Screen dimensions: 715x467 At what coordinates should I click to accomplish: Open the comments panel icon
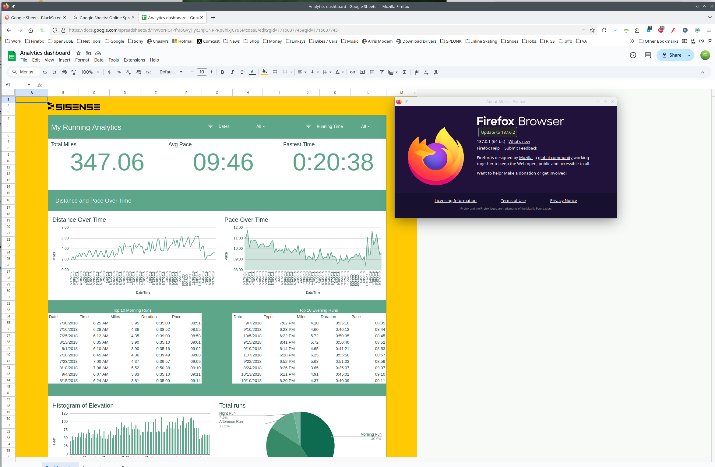click(648, 55)
